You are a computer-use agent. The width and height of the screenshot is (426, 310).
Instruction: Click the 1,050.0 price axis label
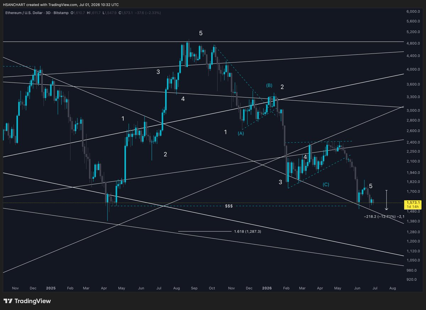[x=414, y=260]
